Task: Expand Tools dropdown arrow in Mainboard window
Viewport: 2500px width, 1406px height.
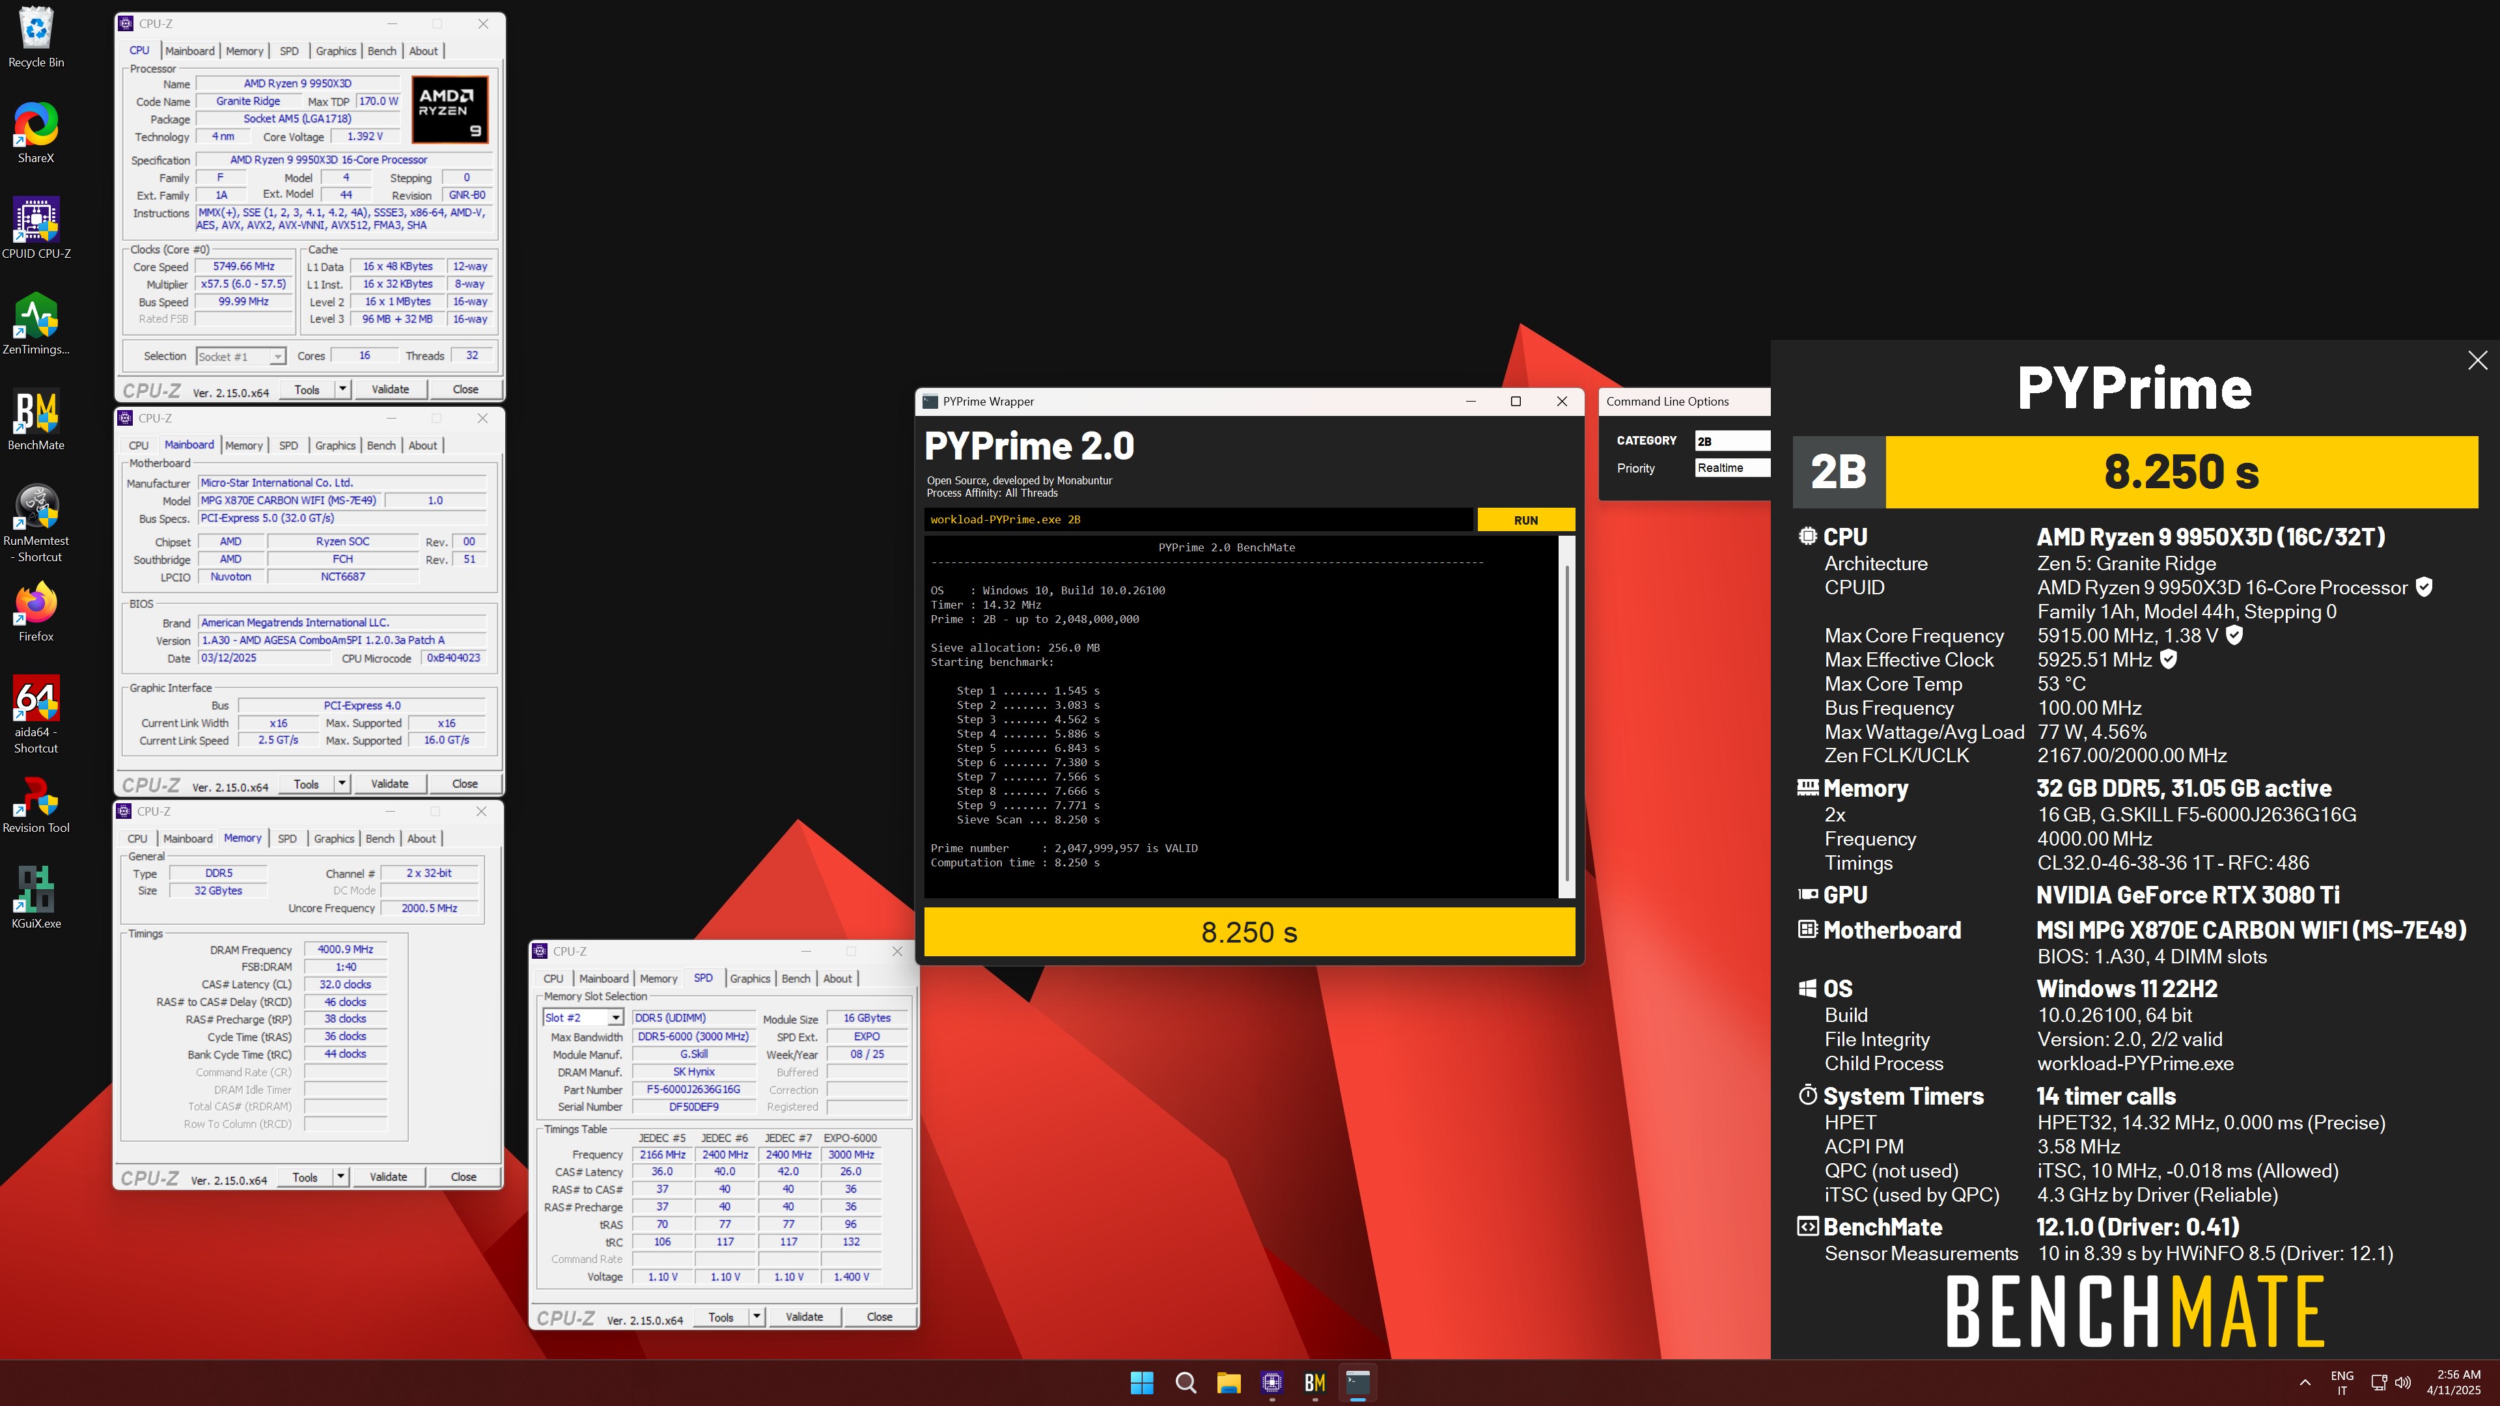Action: (x=342, y=784)
